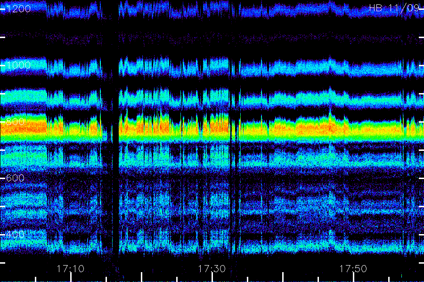Click the 17:50 time axis label
Image resolution: width=424 pixels, height=282 pixels.
point(353,268)
